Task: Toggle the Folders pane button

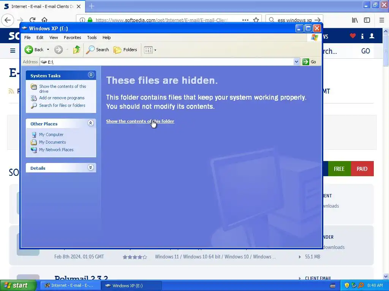Action: (x=125, y=50)
